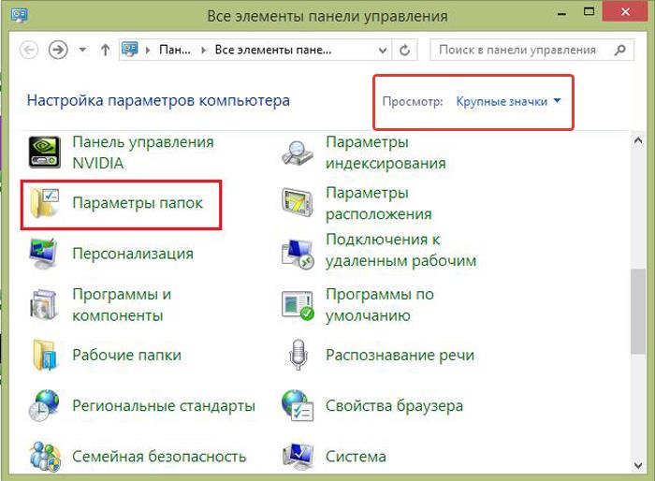Open Региональные стандарты link
The height and width of the screenshot is (481, 655).
pyautogui.click(x=164, y=406)
